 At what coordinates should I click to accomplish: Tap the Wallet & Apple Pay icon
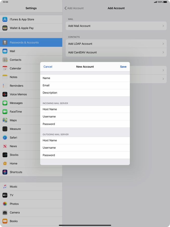coord(5,28)
